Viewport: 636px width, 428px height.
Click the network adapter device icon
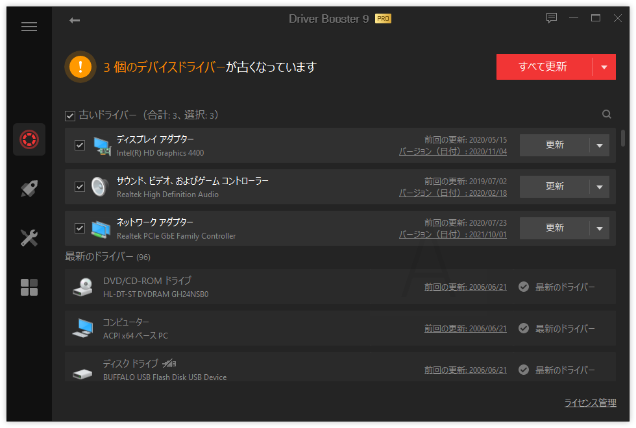pyautogui.click(x=101, y=229)
